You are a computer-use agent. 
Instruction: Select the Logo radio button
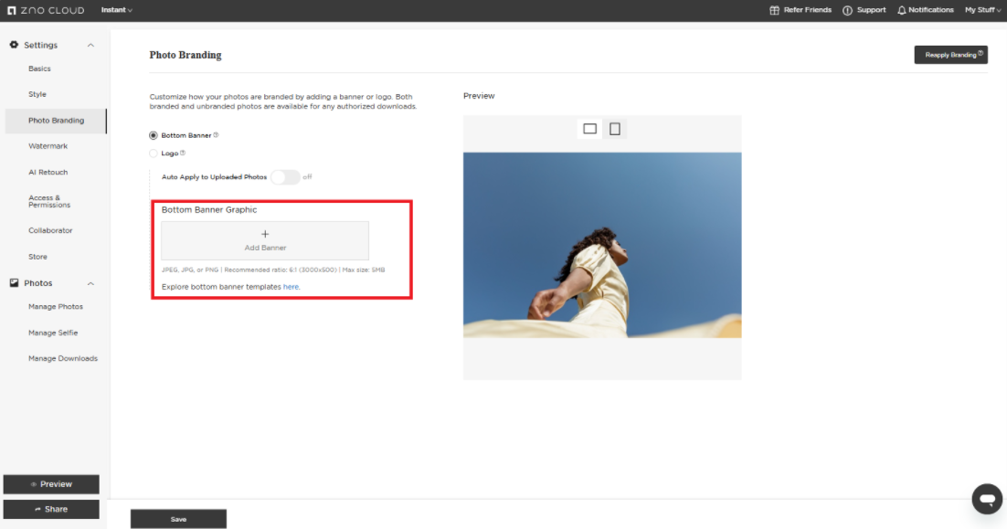pos(154,153)
